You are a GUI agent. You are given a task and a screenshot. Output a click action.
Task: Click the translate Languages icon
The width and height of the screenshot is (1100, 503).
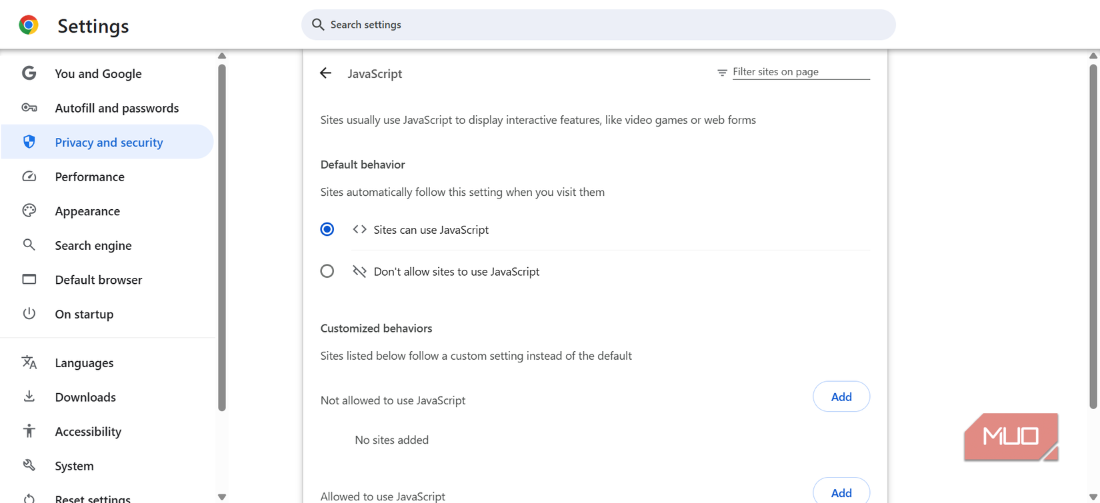[29, 362]
